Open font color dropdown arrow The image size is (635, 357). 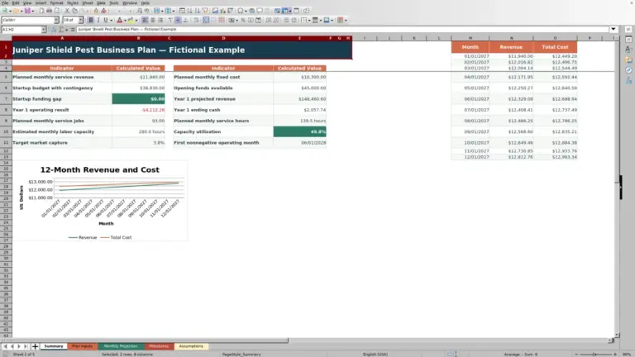[x=125, y=20]
